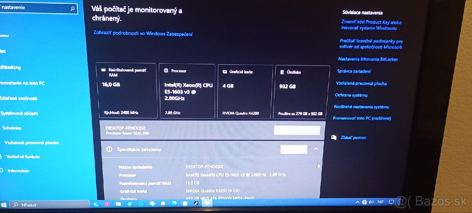Click the taskbar clock showing 7:07
Viewport: 472px width, 213px height.
point(380,202)
